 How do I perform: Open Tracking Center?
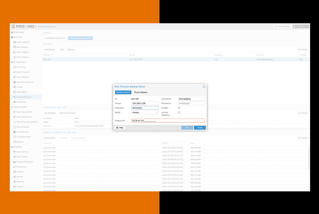tap(23, 137)
